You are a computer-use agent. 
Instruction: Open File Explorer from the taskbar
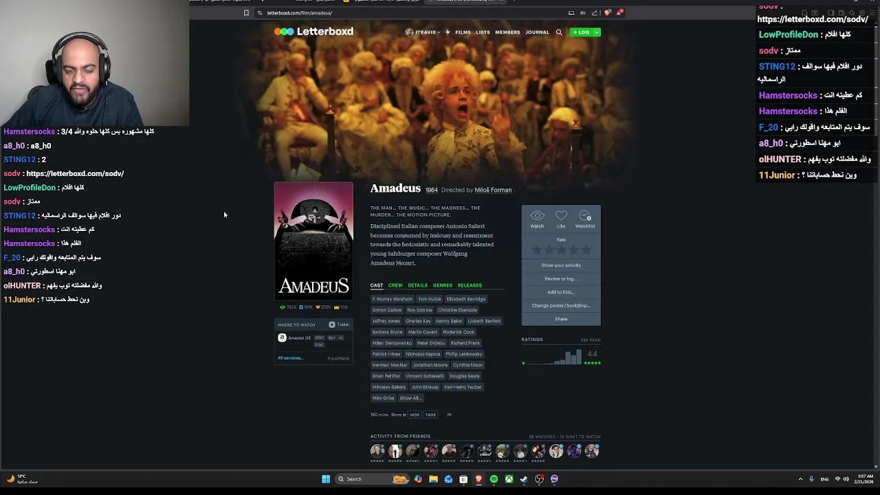pos(433,479)
